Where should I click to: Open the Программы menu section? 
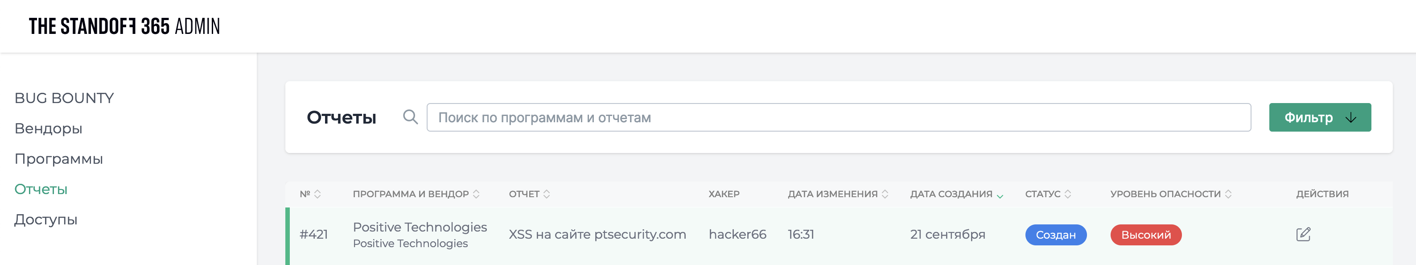(58, 159)
